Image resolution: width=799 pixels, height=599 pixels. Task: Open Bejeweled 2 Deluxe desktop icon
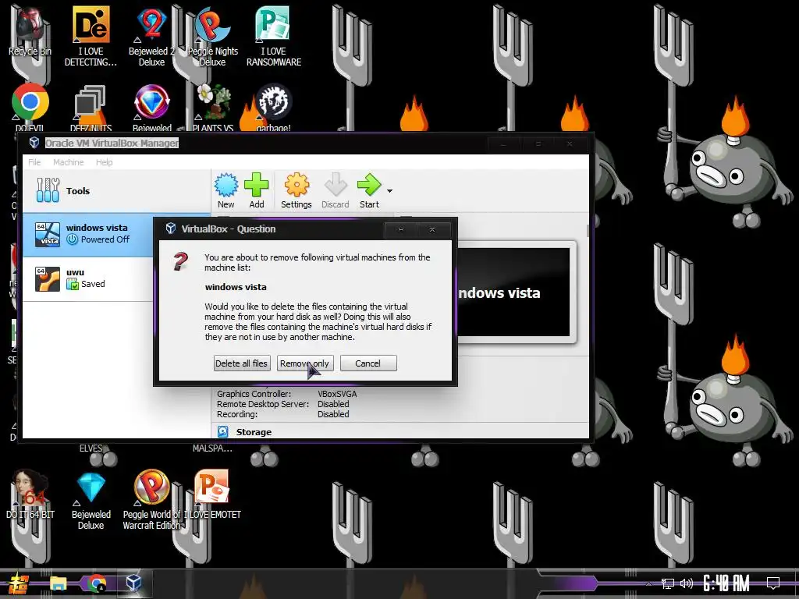[x=151, y=36]
